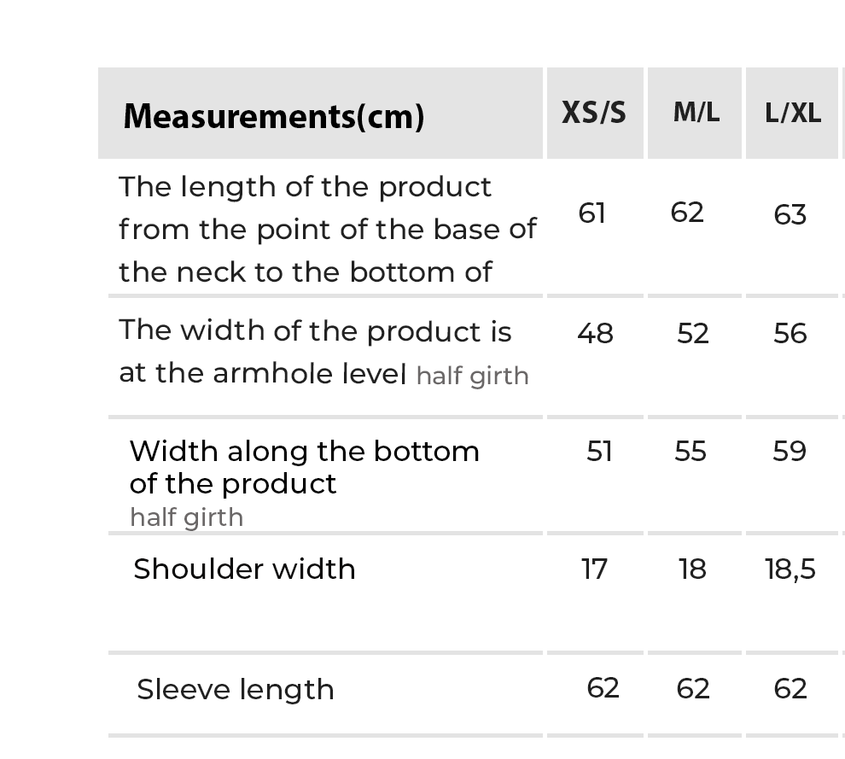Click the L/XL bottom width value 59

[x=790, y=451]
